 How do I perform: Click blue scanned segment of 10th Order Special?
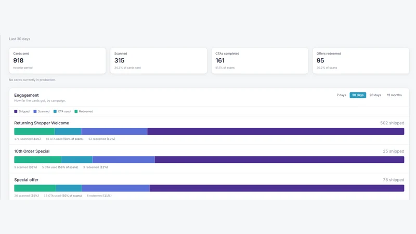[x=124, y=160]
